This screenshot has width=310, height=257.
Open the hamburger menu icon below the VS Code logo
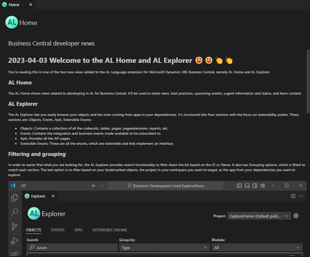click(x=23, y=186)
